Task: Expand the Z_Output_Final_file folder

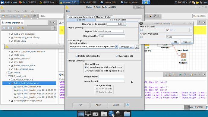Action: [x=10, y=80]
